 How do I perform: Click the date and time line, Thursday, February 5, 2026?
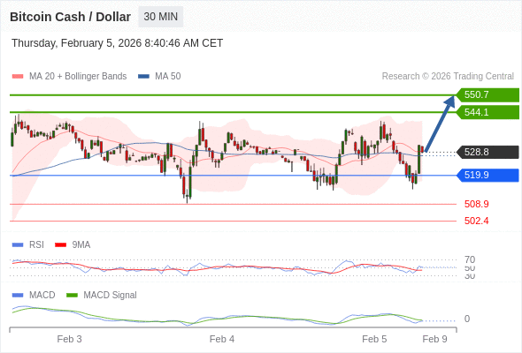tap(117, 43)
